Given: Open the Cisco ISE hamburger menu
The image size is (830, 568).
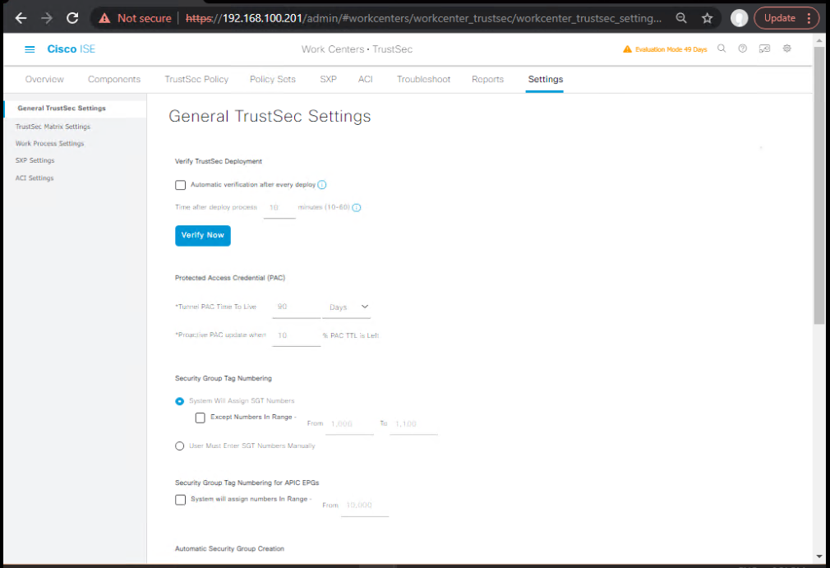Looking at the screenshot, I should pyautogui.click(x=30, y=49).
